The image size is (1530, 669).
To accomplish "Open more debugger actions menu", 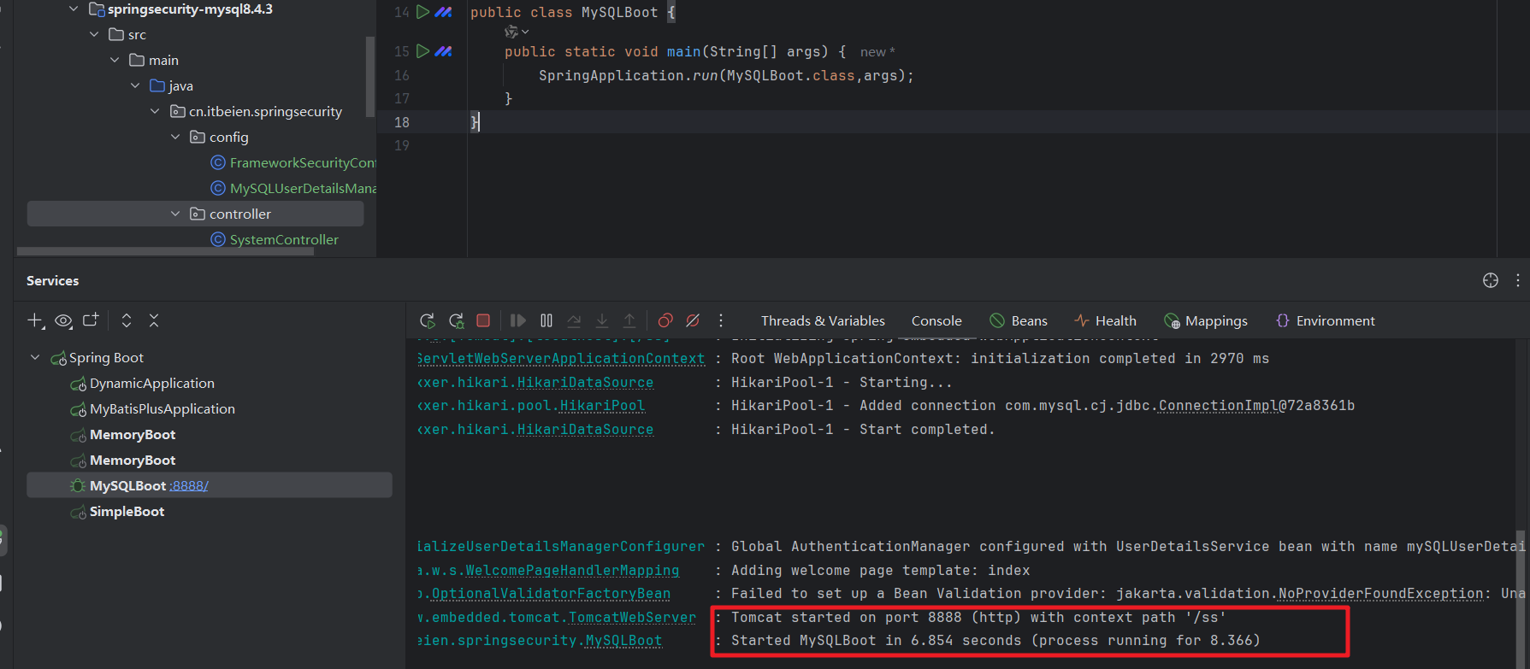I will 721,320.
